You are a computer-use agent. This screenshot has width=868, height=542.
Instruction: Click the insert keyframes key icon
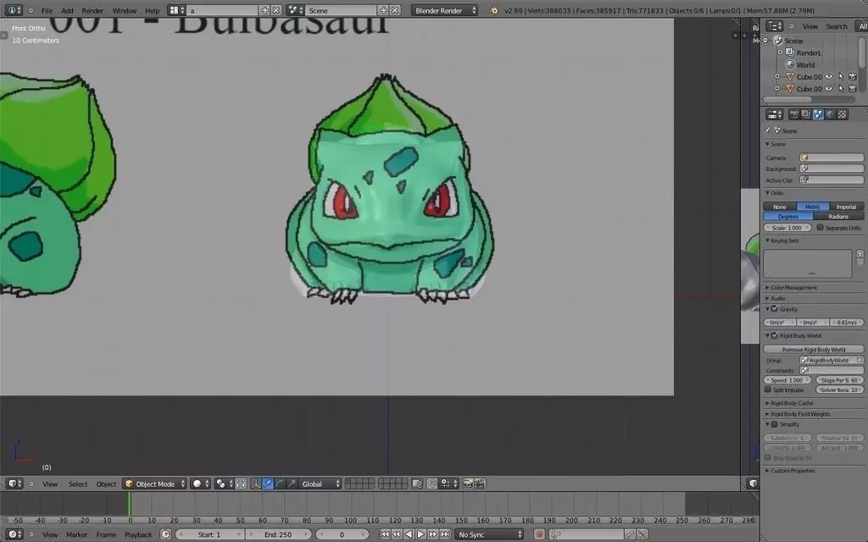pos(630,535)
